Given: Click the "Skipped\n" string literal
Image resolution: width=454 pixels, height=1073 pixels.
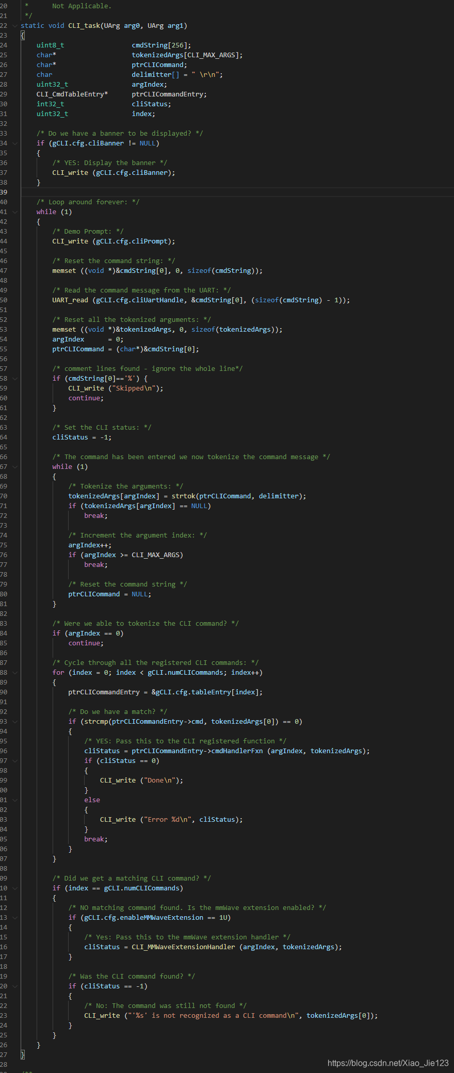Looking at the screenshot, I should point(134,388).
